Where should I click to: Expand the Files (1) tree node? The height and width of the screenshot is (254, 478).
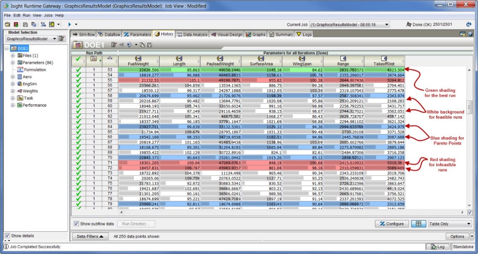13,55
